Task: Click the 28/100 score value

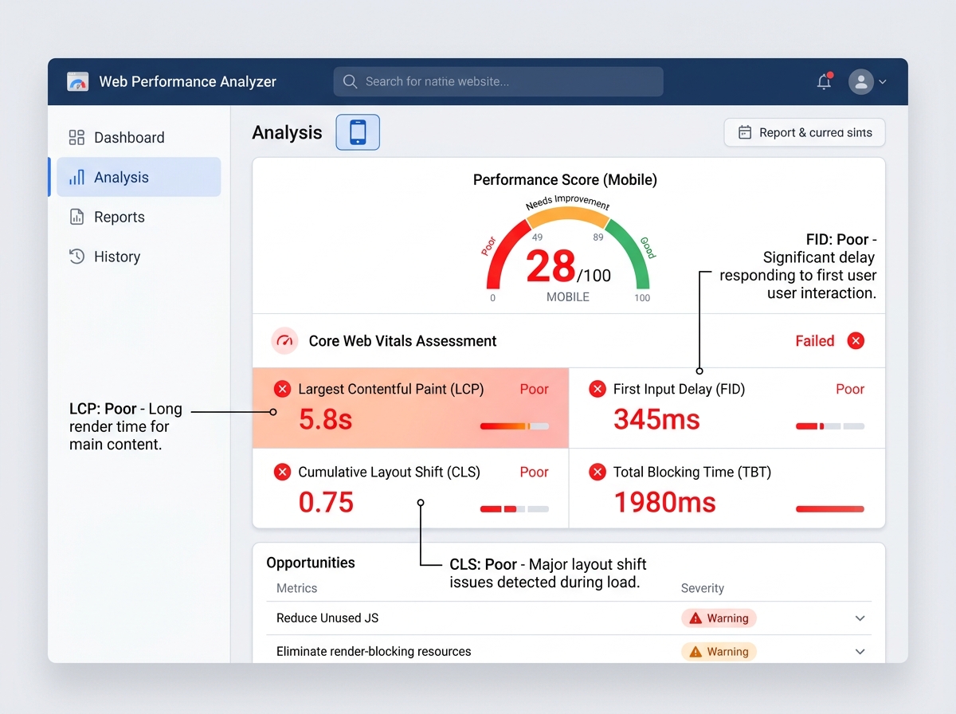Action: 568,268
